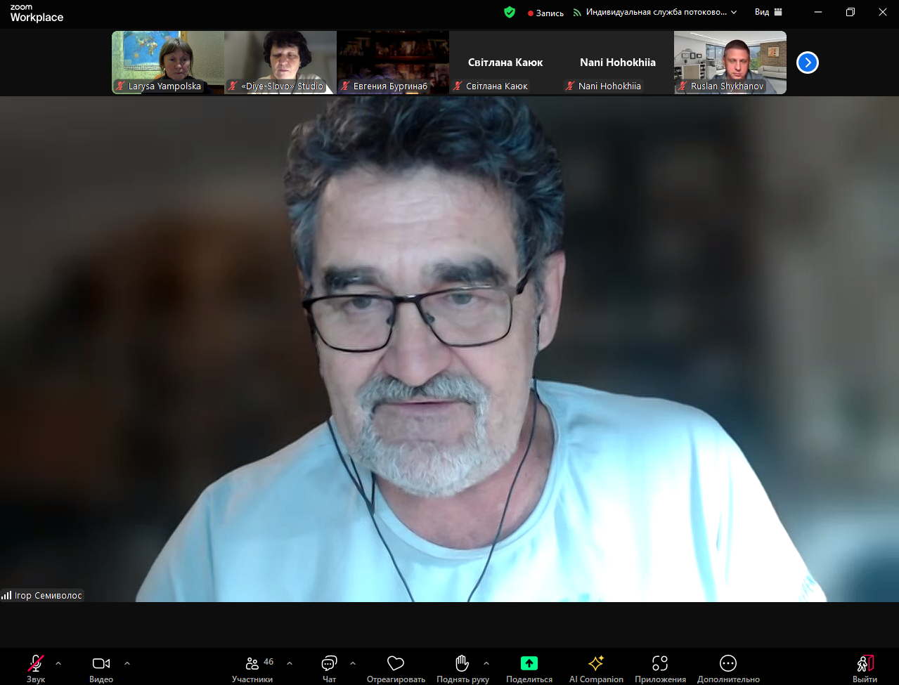Expand video options arrow next to Видео
Image resolution: width=899 pixels, height=685 pixels.
[x=127, y=663]
